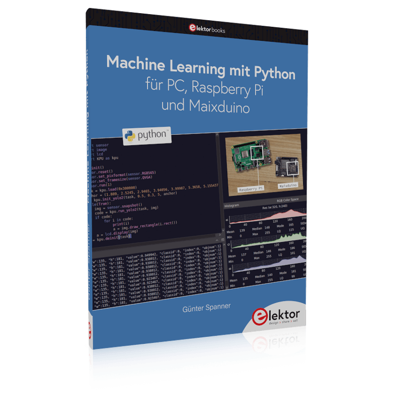Click the 'design > share > sell' tagline

coord(283,322)
